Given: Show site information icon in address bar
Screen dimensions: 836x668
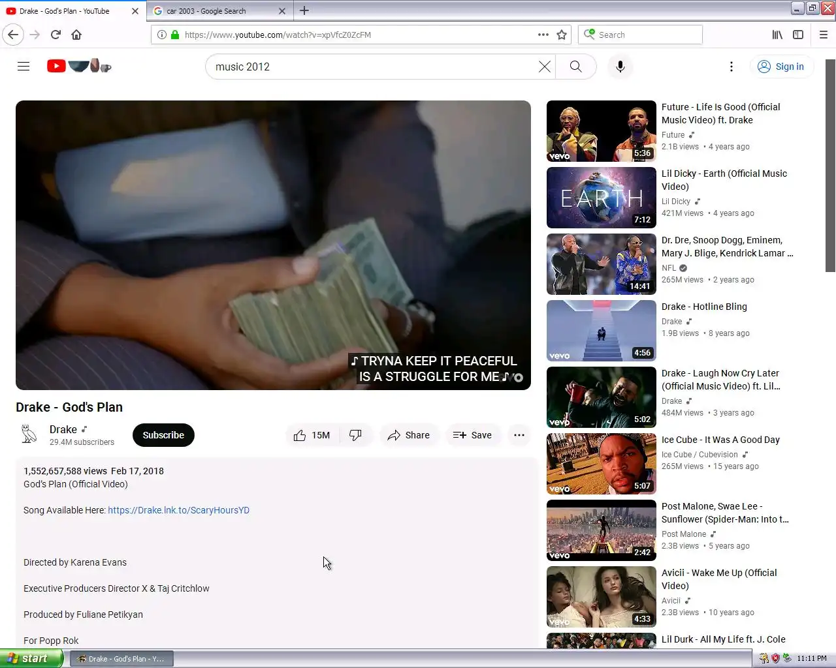Looking at the screenshot, I should click(x=162, y=35).
